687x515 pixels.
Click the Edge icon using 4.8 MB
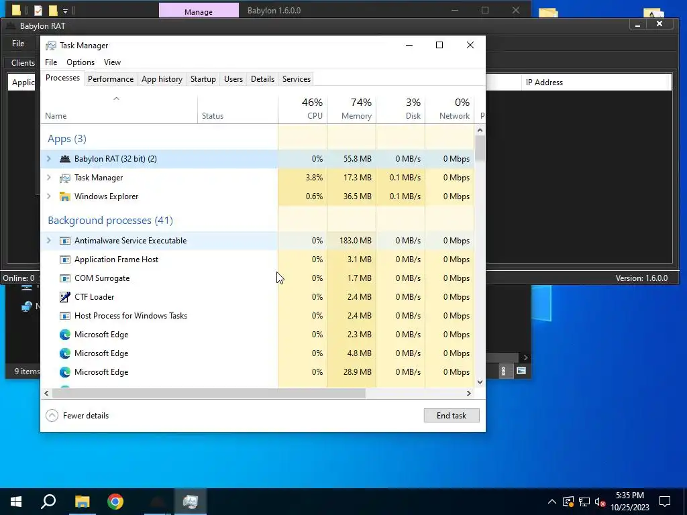pos(65,353)
